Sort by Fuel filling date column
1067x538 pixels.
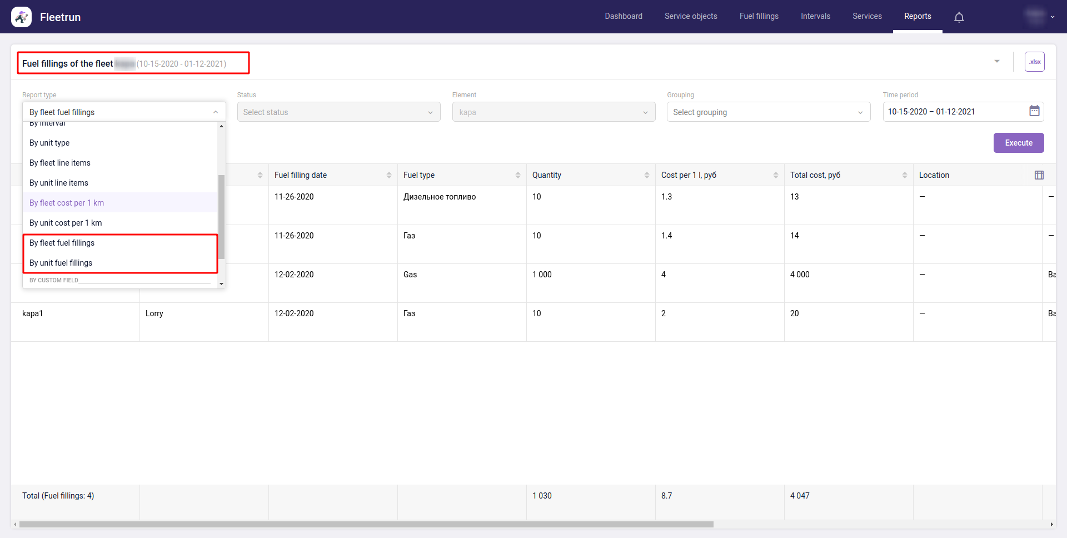click(388, 175)
